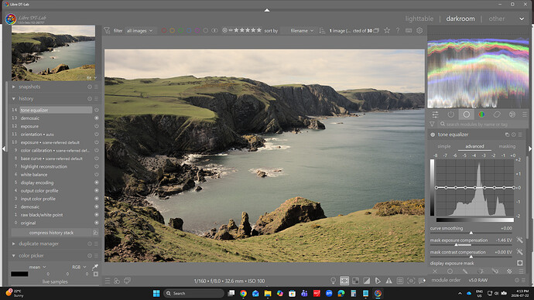Open the help question mark icon
Viewport: 534px width, 300px height.
(x=398, y=31)
